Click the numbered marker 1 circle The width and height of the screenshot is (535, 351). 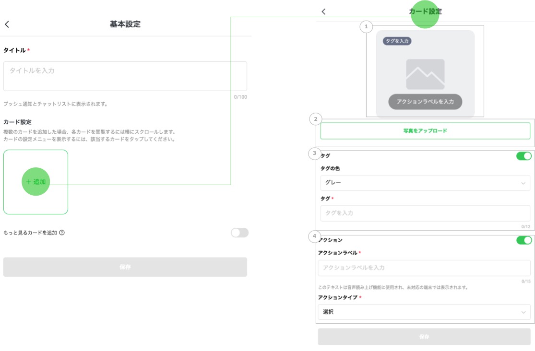[x=366, y=27]
